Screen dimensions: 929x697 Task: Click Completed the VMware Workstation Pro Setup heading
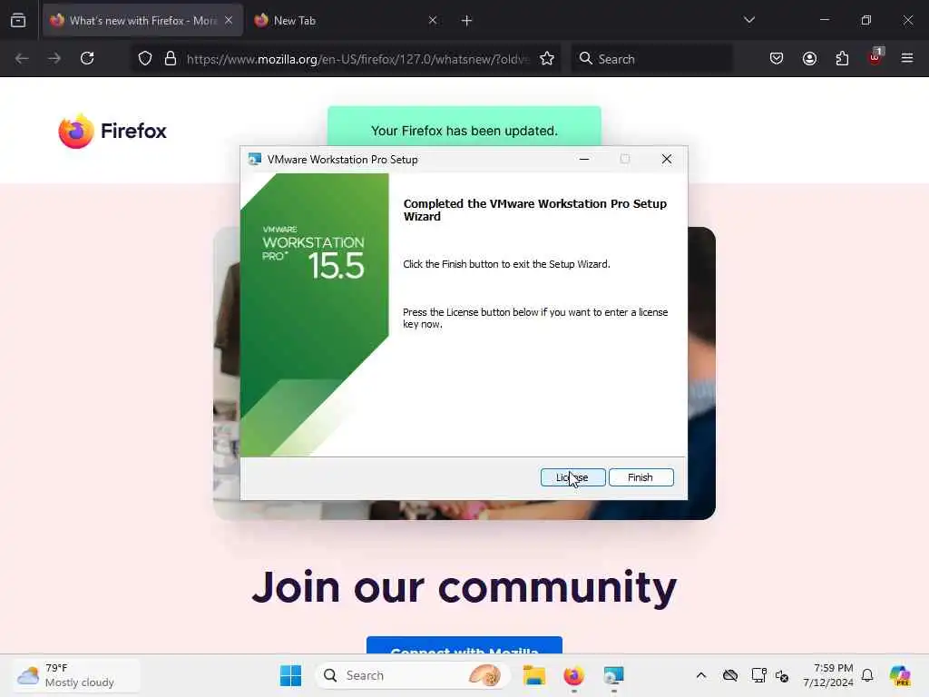[535, 210]
